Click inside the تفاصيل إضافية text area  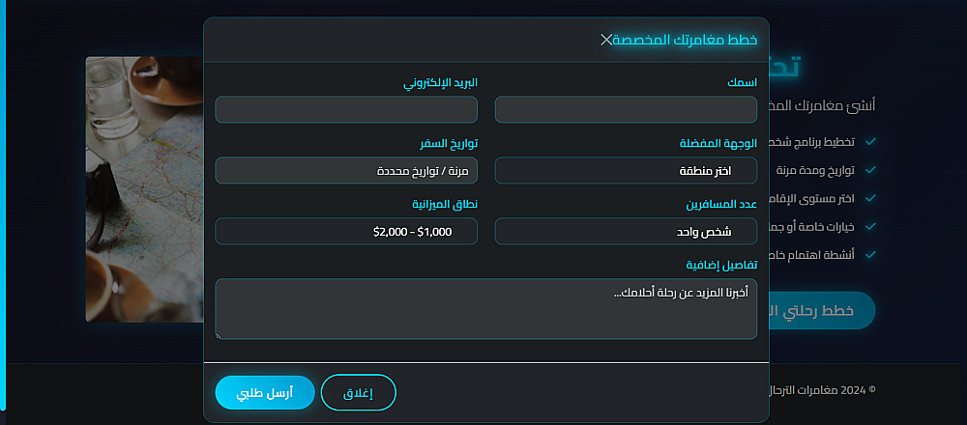tap(485, 309)
